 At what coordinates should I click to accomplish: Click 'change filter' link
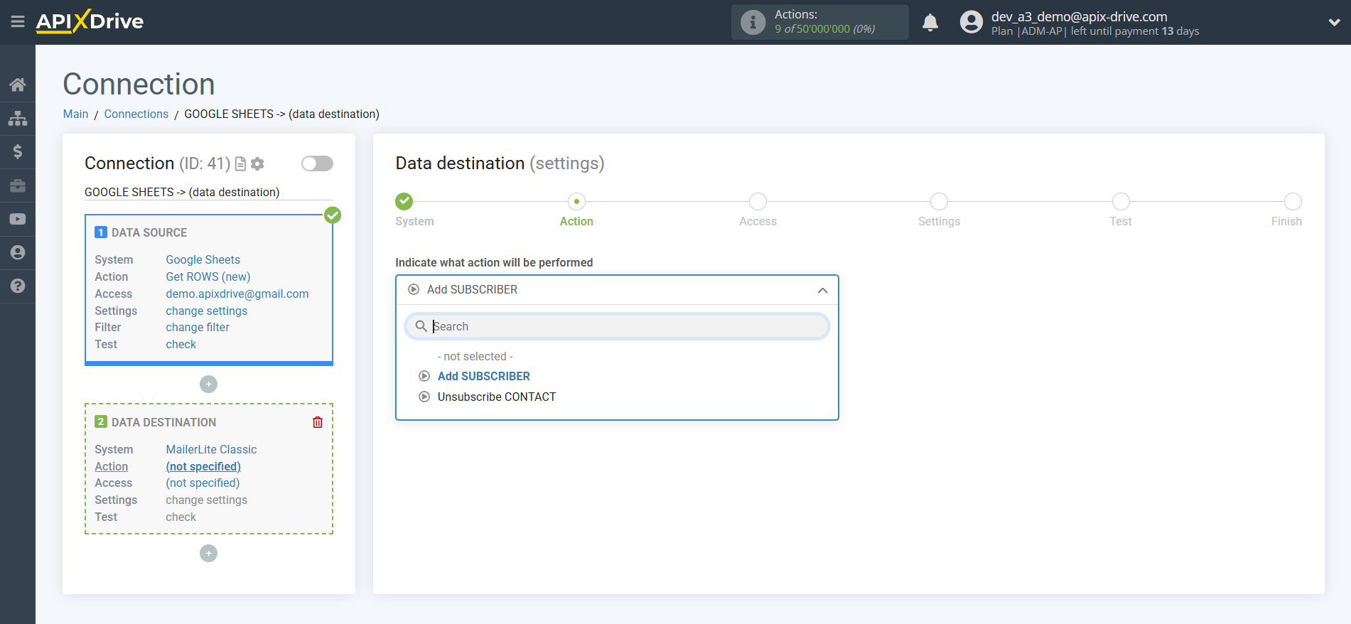198,327
